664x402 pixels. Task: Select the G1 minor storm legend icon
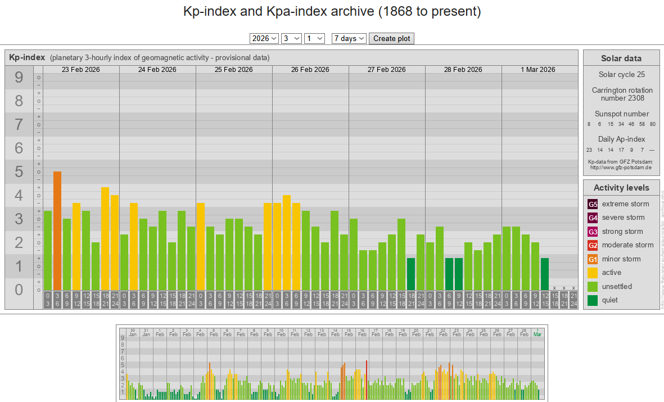593,259
